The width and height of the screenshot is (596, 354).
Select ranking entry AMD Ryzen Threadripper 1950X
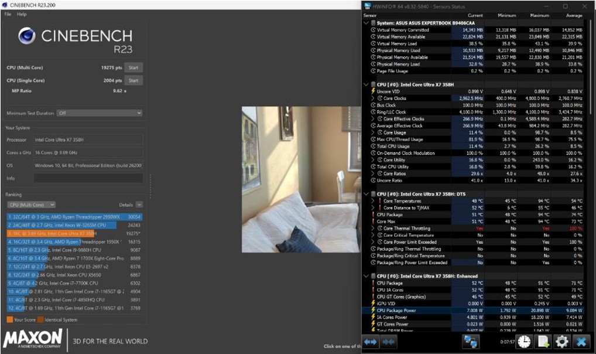[74, 241]
